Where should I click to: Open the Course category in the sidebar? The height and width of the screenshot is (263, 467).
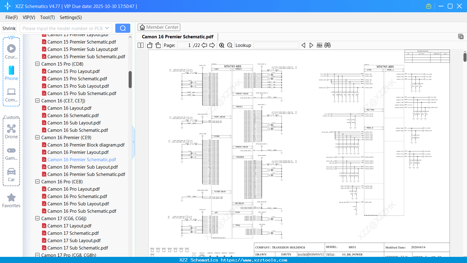(x=11, y=51)
